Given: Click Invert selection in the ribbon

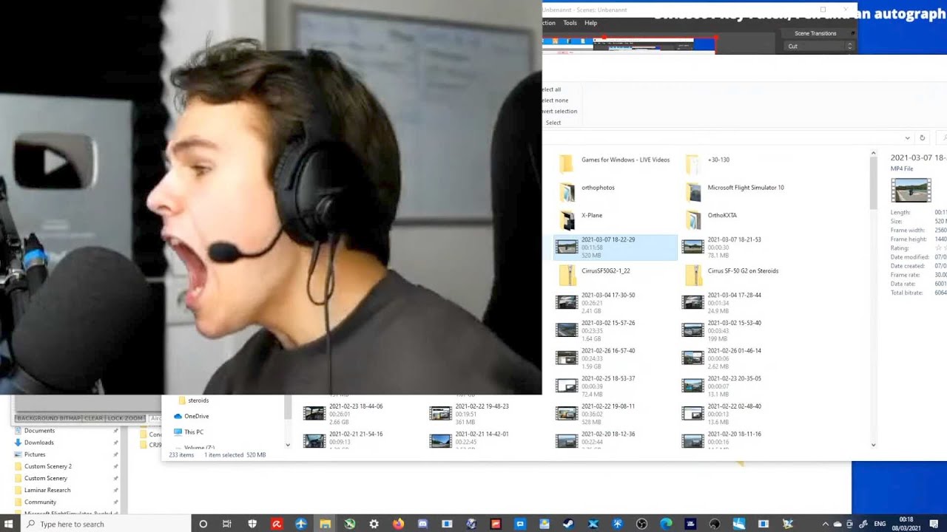Looking at the screenshot, I should pos(559,112).
